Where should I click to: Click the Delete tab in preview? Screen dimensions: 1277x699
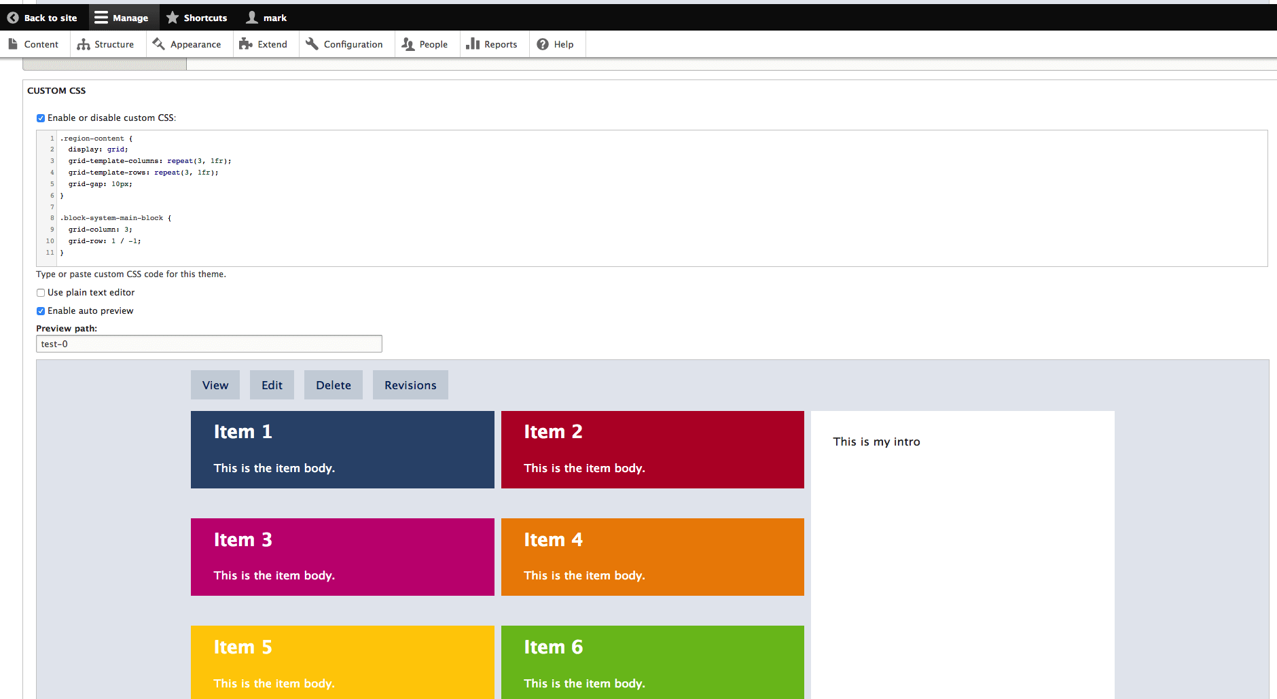pyautogui.click(x=333, y=385)
